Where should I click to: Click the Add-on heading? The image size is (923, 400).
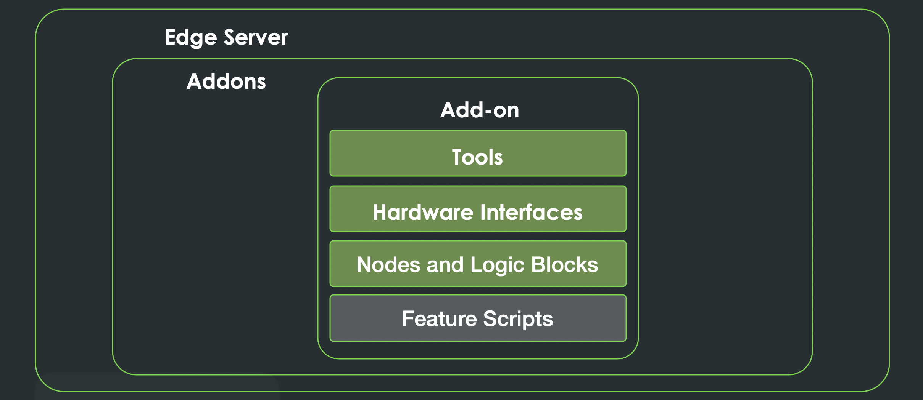coord(480,110)
